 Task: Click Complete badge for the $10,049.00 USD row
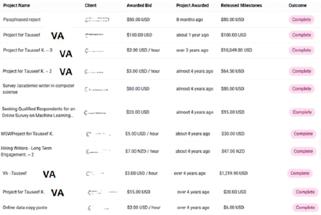[301, 50]
